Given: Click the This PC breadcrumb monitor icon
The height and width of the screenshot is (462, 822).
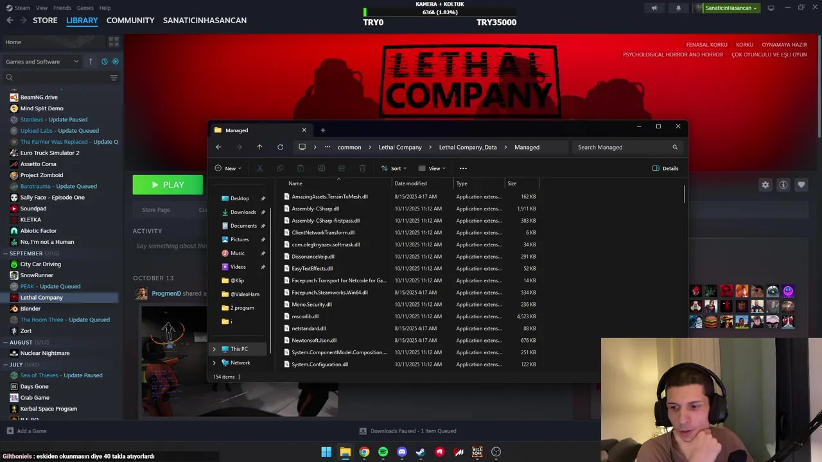Looking at the screenshot, I should [x=302, y=147].
